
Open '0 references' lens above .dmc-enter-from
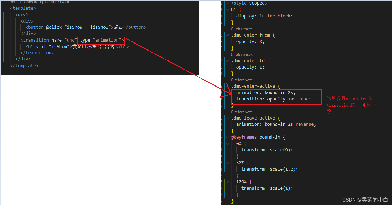pos(242,29)
